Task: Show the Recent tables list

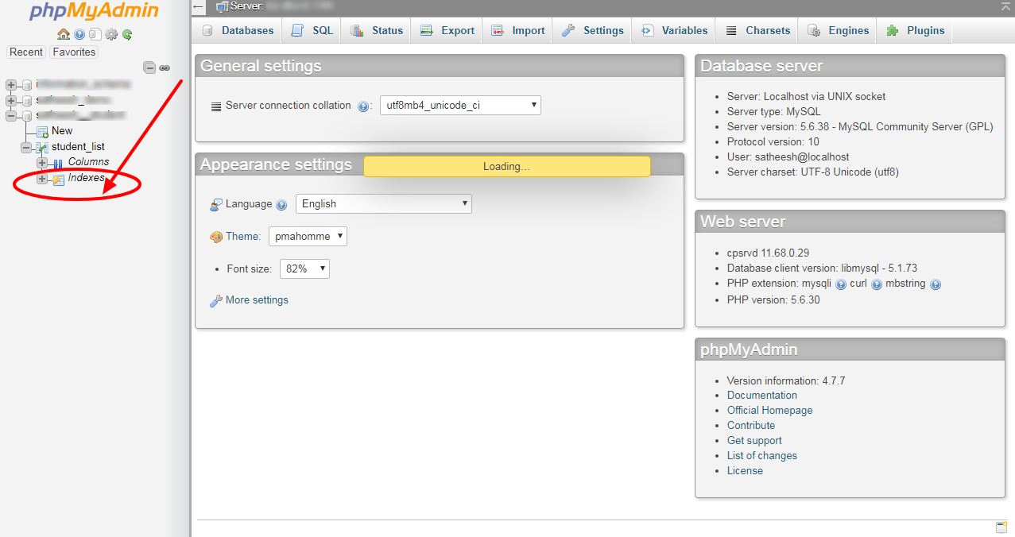Action: point(26,52)
